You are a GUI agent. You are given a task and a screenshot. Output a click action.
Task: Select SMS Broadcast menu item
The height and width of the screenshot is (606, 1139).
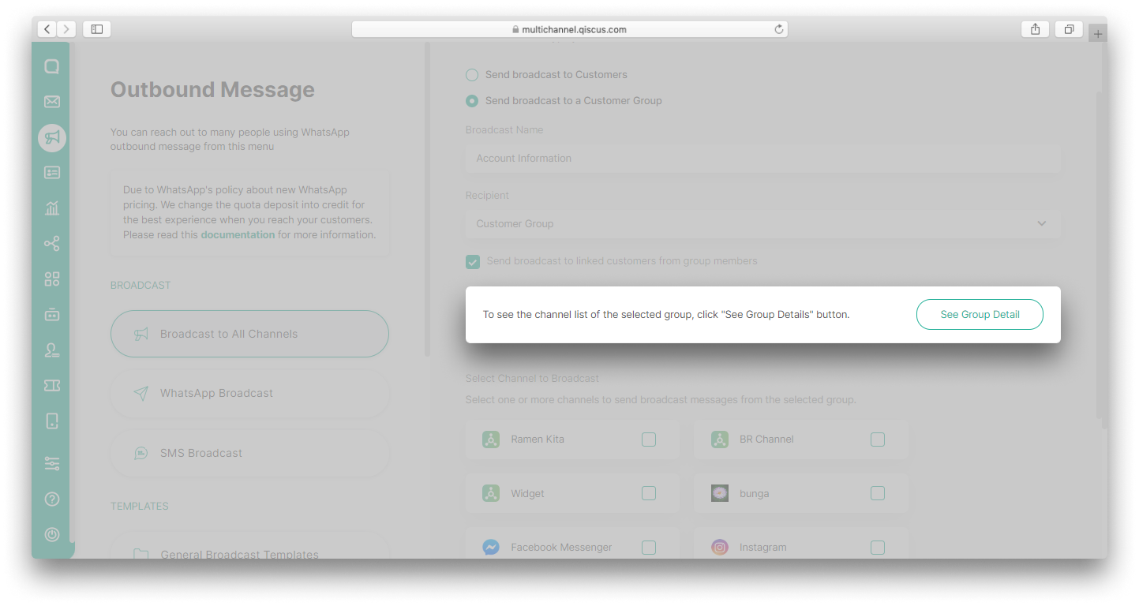249,454
